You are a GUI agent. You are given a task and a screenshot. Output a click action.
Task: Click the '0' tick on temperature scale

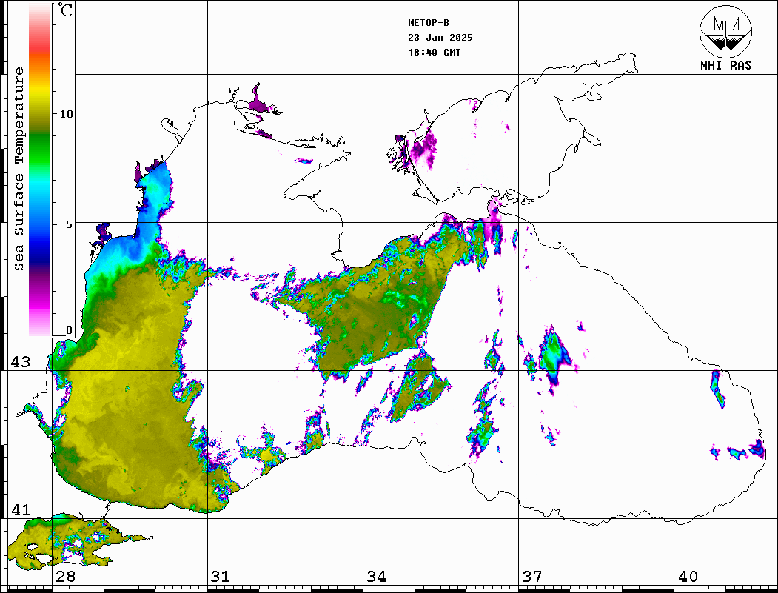[x=69, y=330]
